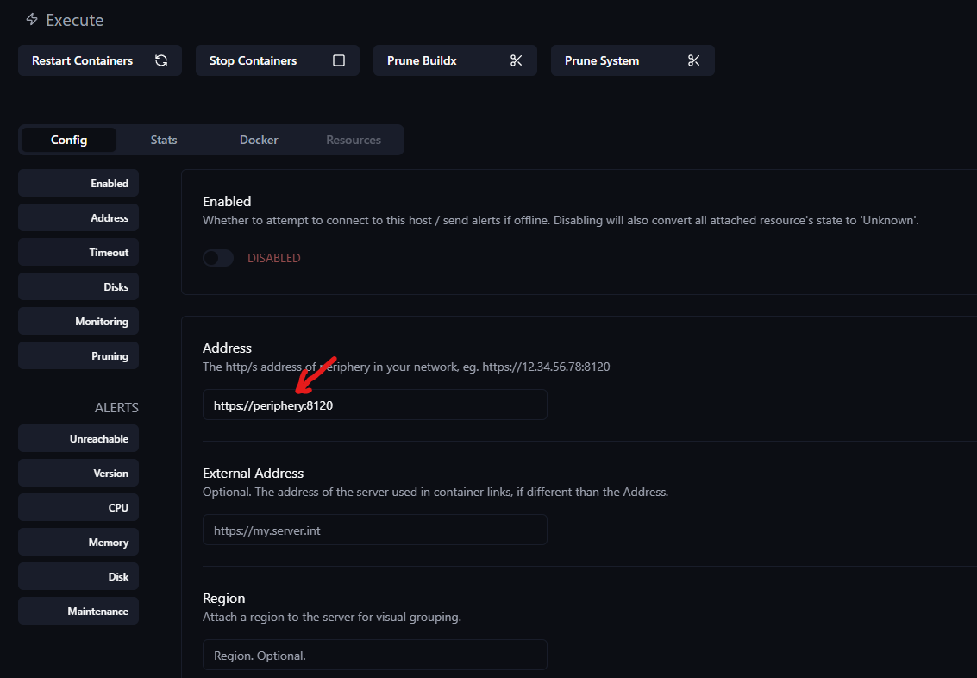Click the scissors icon in Prune Buildx
The height and width of the screenshot is (678, 977).
tap(517, 60)
